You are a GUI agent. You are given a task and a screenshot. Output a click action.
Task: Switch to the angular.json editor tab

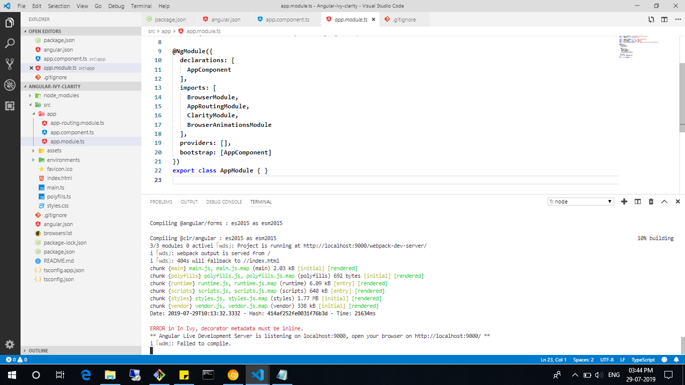[x=225, y=20]
